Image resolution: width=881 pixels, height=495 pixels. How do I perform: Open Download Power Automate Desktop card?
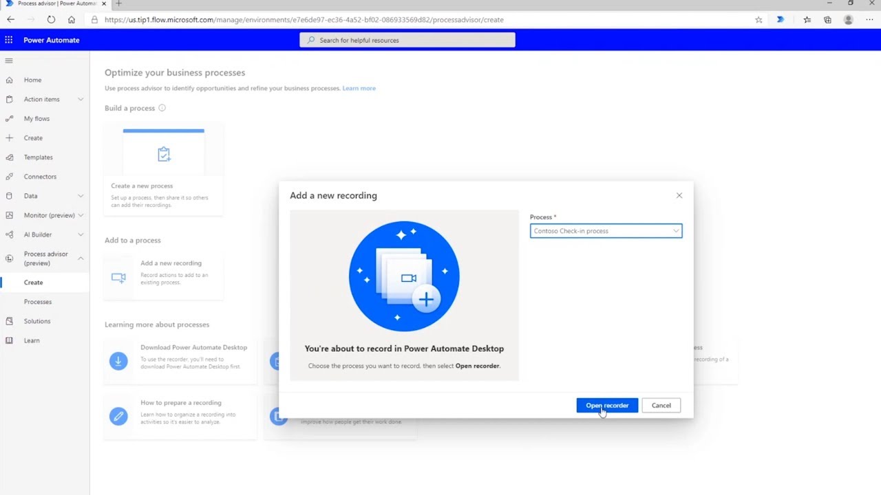click(x=180, y=360)
